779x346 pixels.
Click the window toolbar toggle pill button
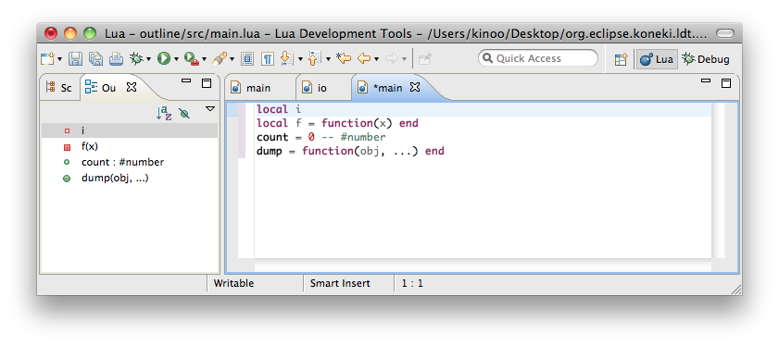point(725,33)
